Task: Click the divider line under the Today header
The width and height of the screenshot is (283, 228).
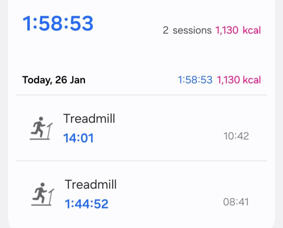Action: [141, 95]
